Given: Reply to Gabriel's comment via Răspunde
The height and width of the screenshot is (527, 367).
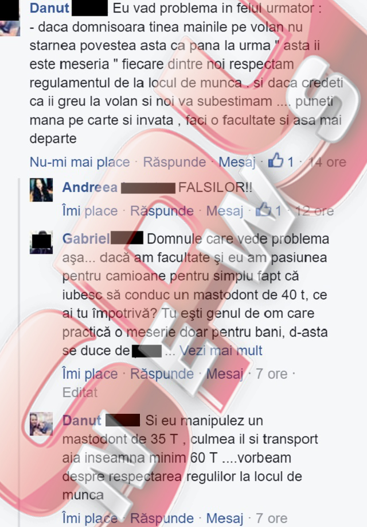Looking at the screenshot, I should click(162, 374).
